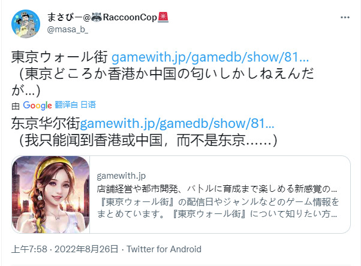Click the gamewith.jp domain label in card
361x266 pixels.
(x=121, y=176)
